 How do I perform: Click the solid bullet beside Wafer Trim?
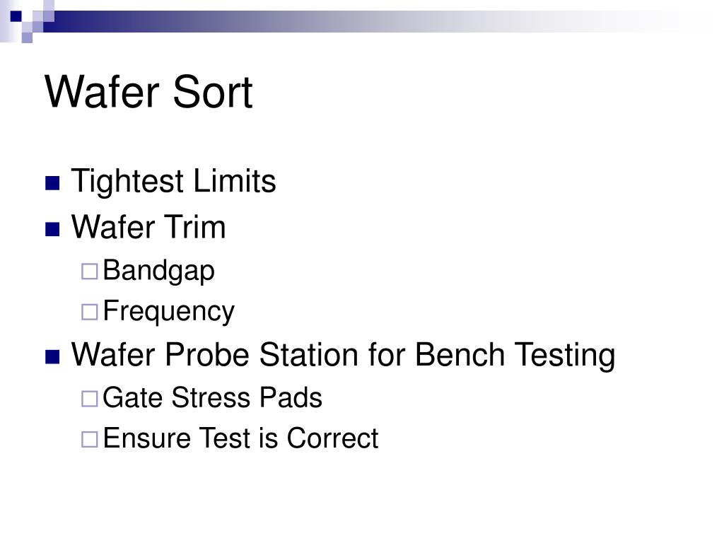coord(52,229)
